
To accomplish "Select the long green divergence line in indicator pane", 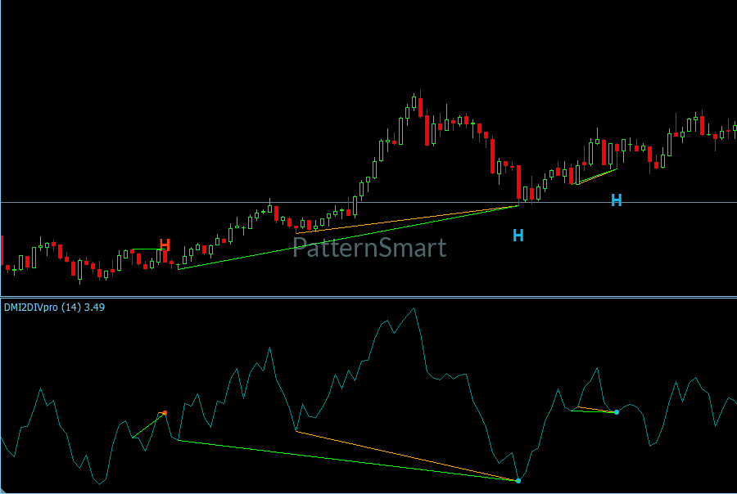I will click(348, 460).
